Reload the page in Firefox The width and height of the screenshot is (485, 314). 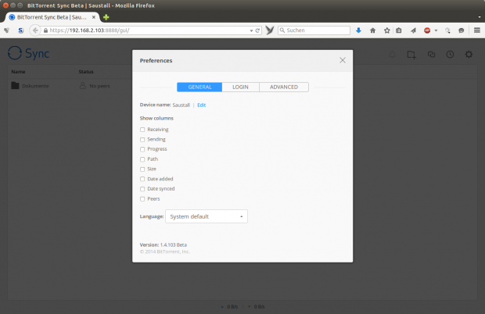pyautogui.click(x=257, y=30)
